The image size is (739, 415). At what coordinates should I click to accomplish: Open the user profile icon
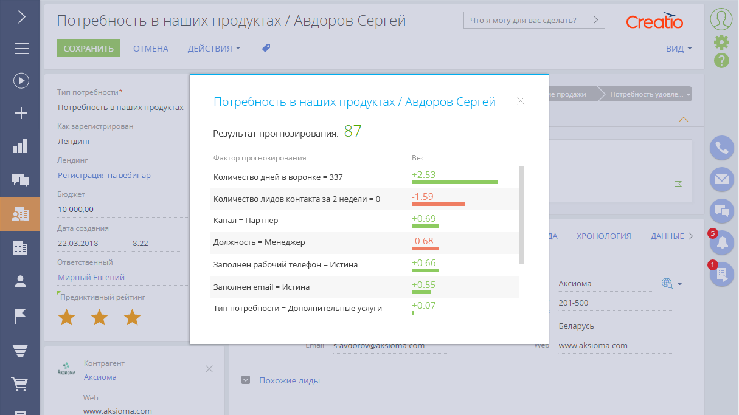(x=721, y=18)
